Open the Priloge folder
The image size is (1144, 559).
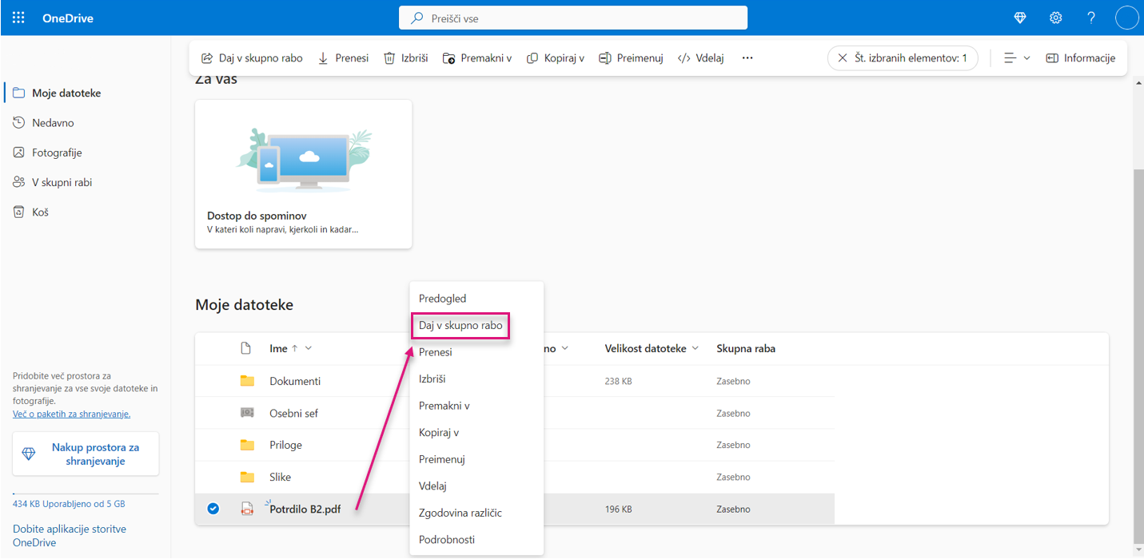coord(285,445)
